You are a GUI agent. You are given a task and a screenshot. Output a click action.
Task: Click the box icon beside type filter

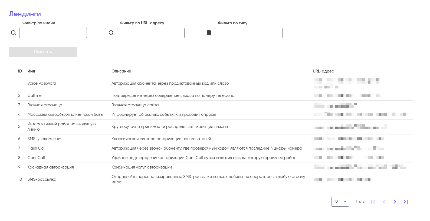point(209,33)
